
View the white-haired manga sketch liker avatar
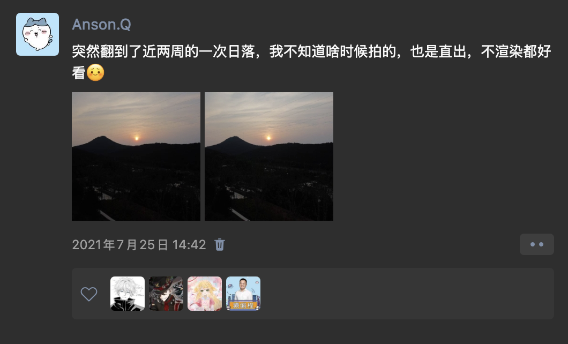tap(128, 294)
